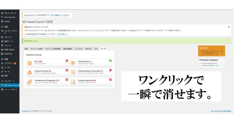234x131 pixels.
Task: Switch to the CDN tab
Action: [96, 49]
